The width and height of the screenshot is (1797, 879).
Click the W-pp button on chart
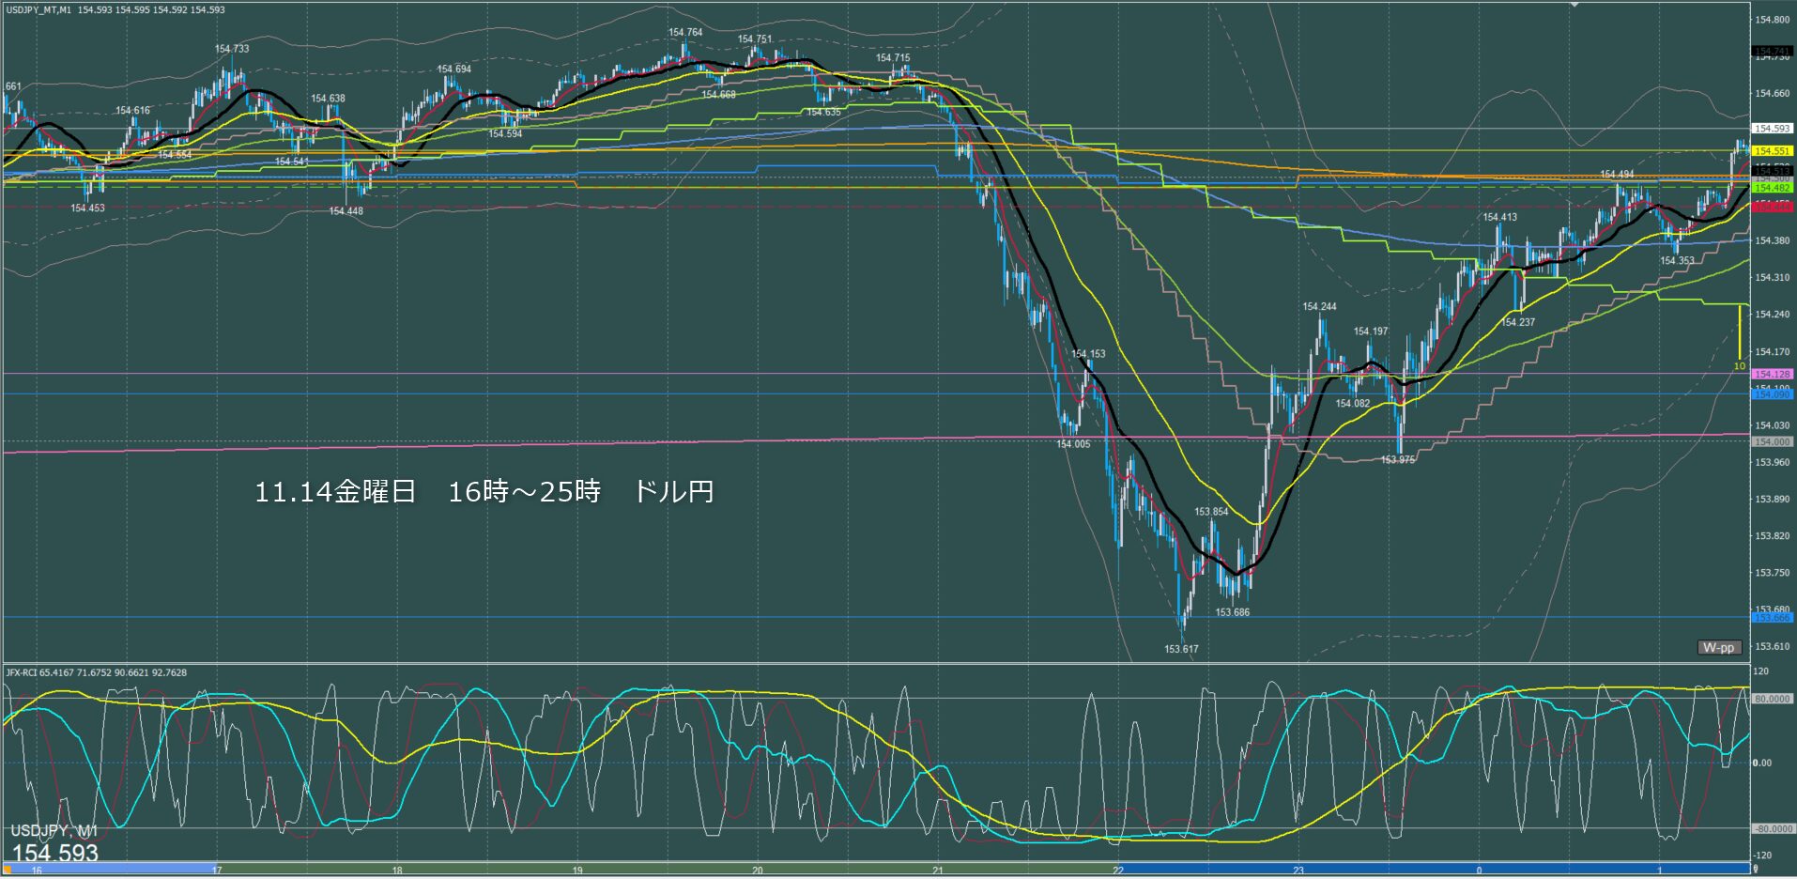1719,648
